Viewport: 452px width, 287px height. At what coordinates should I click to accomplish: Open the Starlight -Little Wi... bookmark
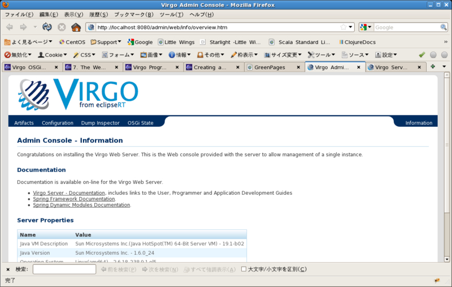[x=231, y=42]
